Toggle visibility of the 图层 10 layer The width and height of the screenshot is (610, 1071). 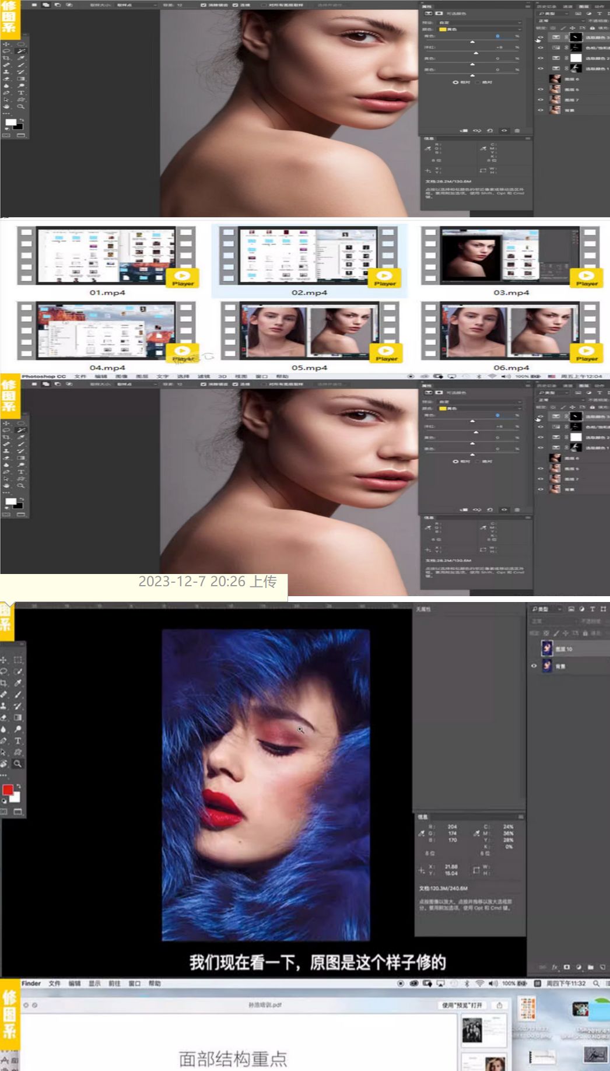[534, 648]
